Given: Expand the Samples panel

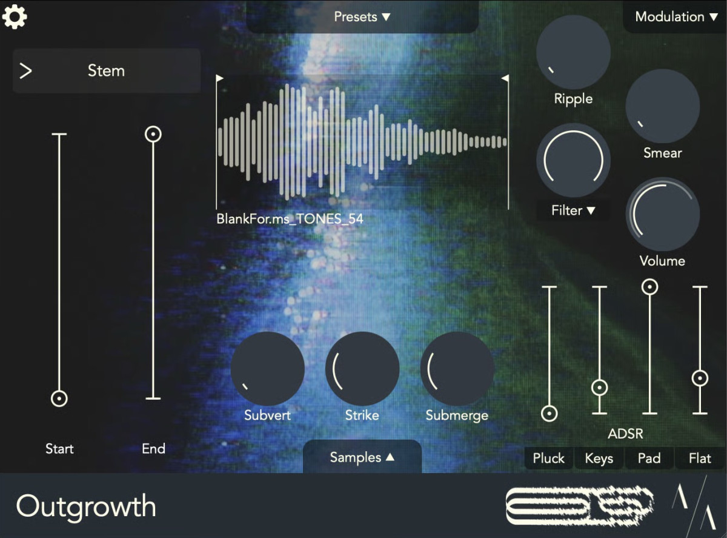Looking at the screenshot, I should pyautogui.click(x=362, y=457).
